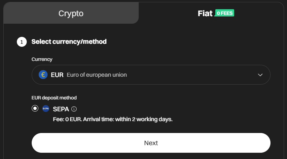Click the green 0 FEES badge
The width and height of the screenshot is (287, 159).
point(224,13)
